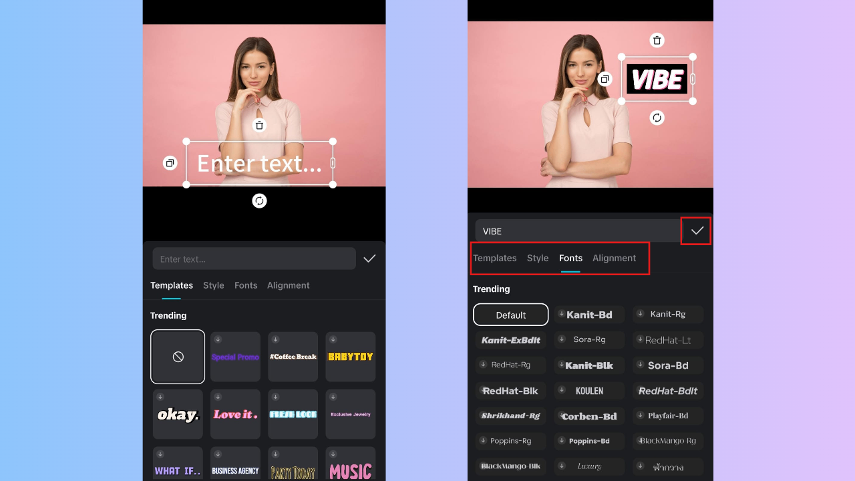Rotate the VIBE text with the rotate icon
The image size is (855, 481).
click(x=657, y=118)
